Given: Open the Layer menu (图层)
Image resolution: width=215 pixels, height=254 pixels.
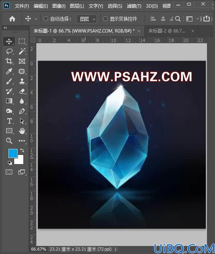Looking at the screenshot, I should click(x=77, y=6).
